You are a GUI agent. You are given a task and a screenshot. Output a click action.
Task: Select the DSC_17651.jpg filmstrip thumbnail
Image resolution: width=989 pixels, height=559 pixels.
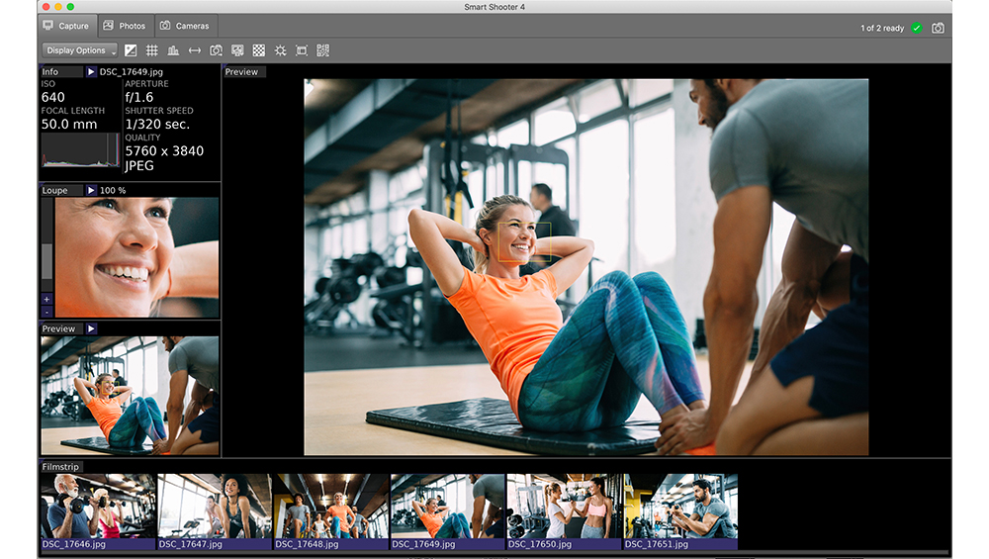680,512
